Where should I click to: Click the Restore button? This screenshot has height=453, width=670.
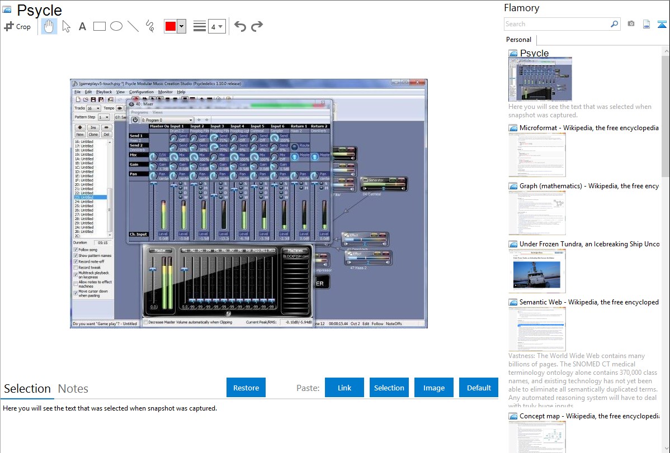(246, 388)
